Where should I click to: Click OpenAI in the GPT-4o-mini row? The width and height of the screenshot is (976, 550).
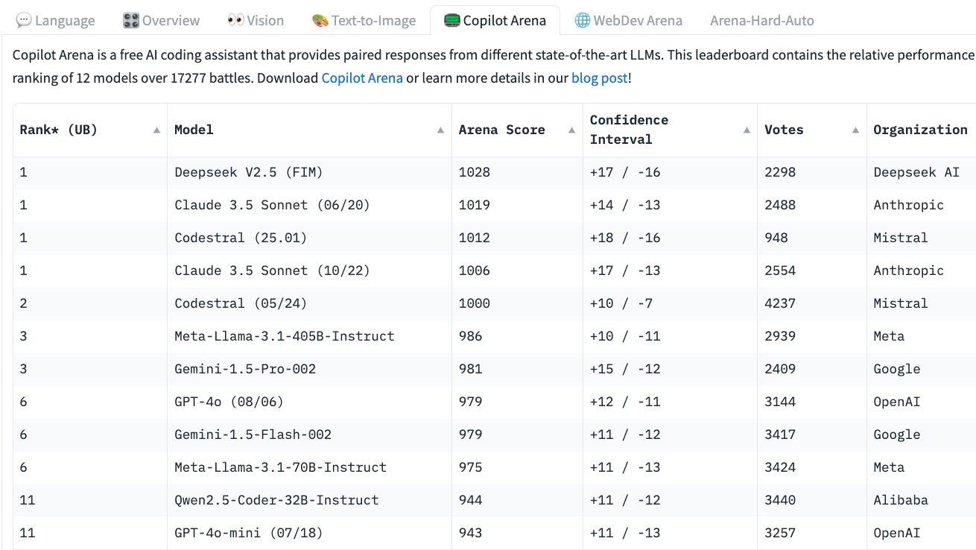coord(897,533)
